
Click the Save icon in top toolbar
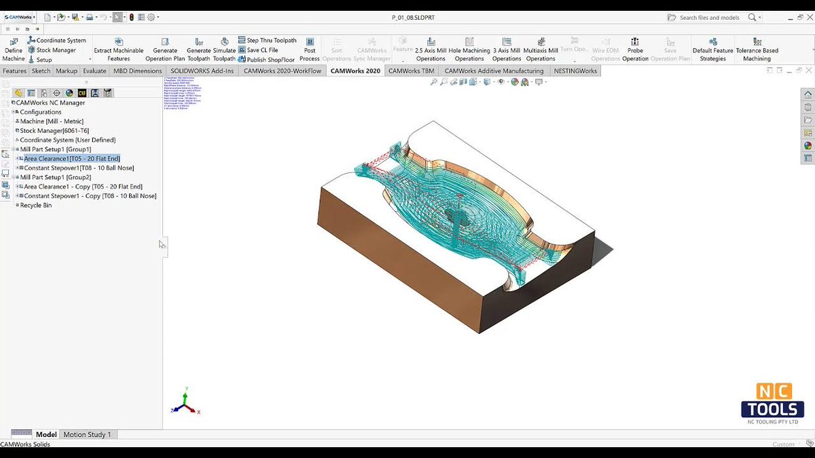click(75, 17)
